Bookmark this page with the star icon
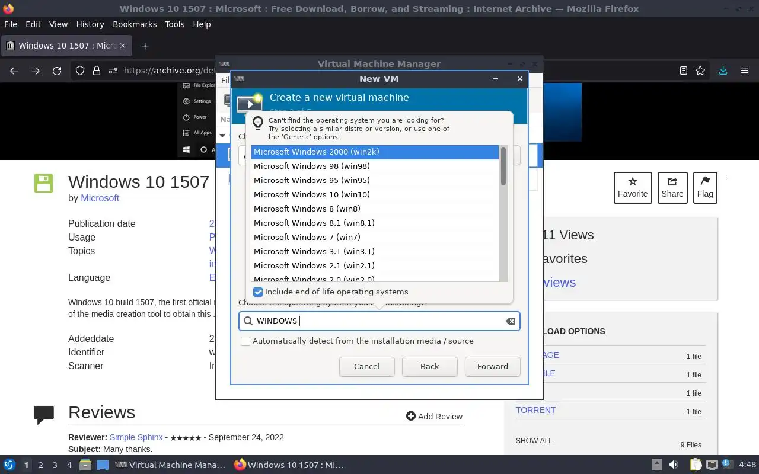 coord(700,71)
